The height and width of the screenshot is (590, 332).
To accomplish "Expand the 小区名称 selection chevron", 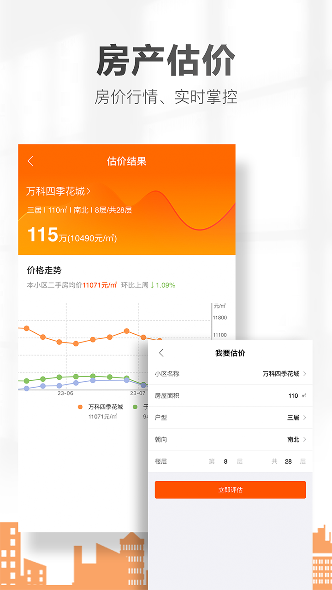I will (x=305, y=374).
